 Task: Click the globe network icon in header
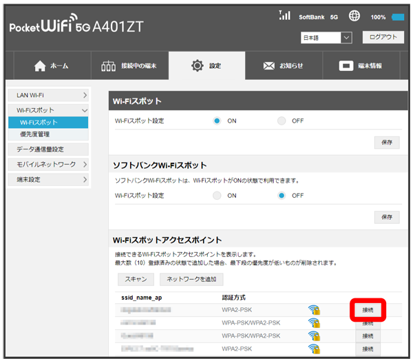tap(354, 16)
